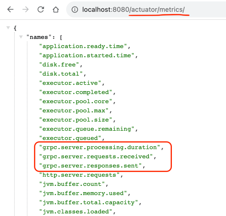Screen dimensions: 226x216
Task: Go to the browser home page
Action: pyautogui.click(x=56, y=10)
